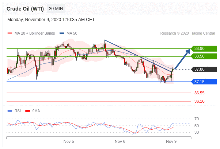220x149 pixels.
Task: Click the red 36.55 support level
Action: point(199,93)
